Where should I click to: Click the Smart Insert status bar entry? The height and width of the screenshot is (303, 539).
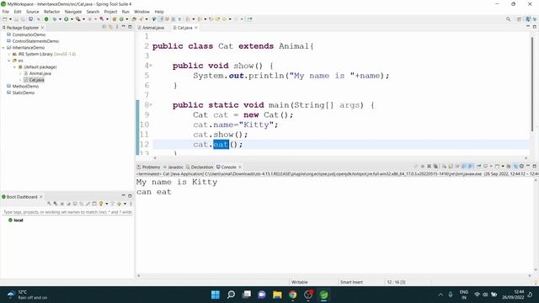(351, 282)
